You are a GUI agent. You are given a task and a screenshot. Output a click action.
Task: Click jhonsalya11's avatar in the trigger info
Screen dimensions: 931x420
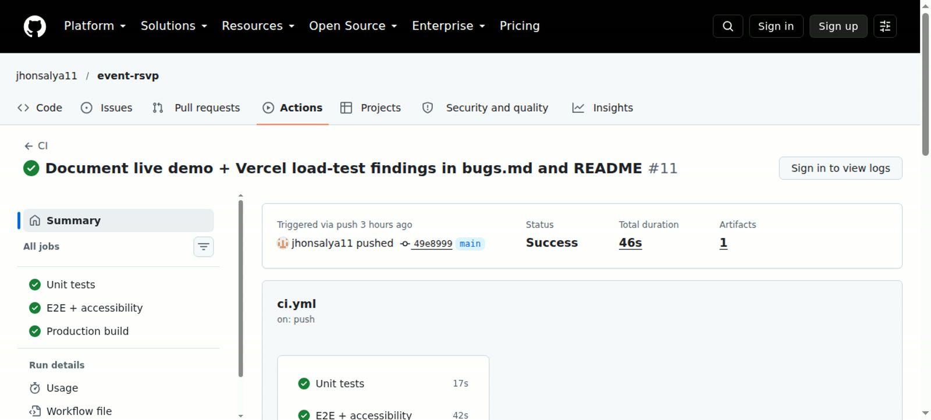(x=283, y=243)
